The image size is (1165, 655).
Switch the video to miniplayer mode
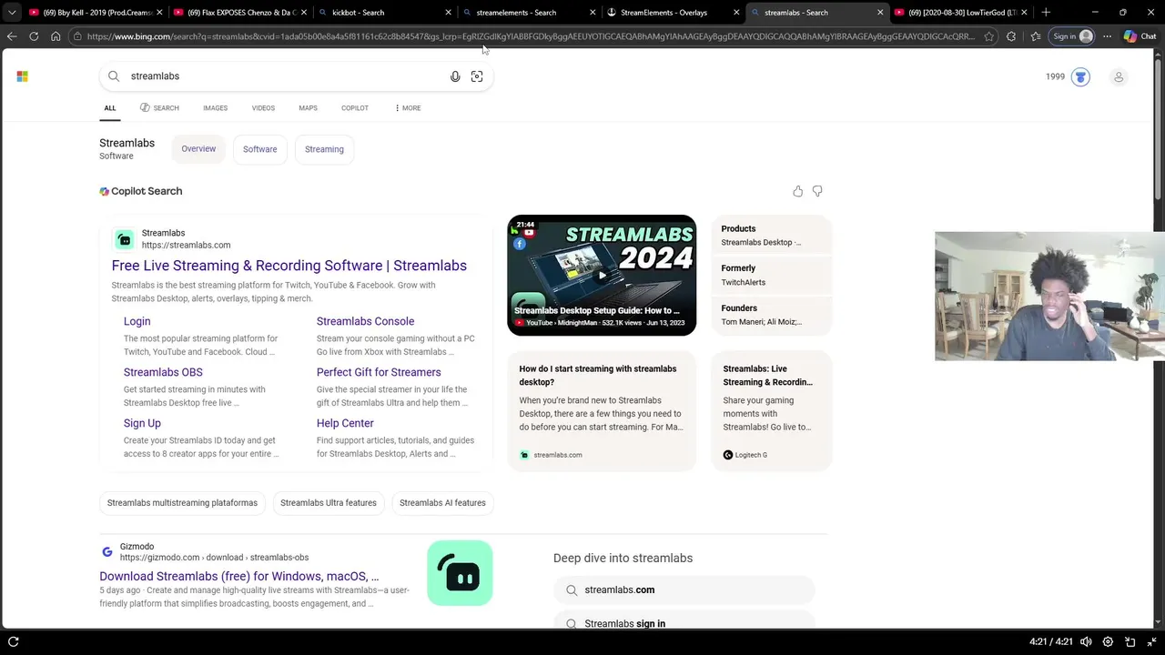click(1130, 641)
